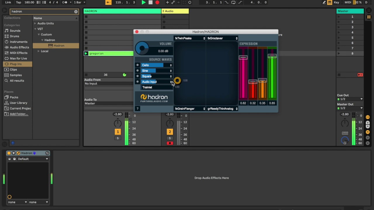Toggle the Hadron device activator

click(x=9, y=153)
